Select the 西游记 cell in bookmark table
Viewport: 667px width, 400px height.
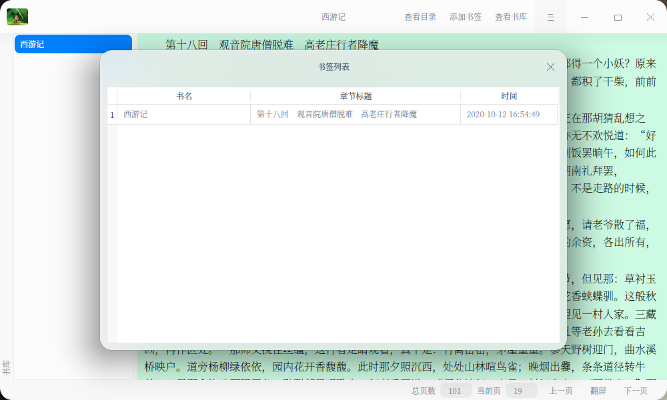tap(184, 115)
